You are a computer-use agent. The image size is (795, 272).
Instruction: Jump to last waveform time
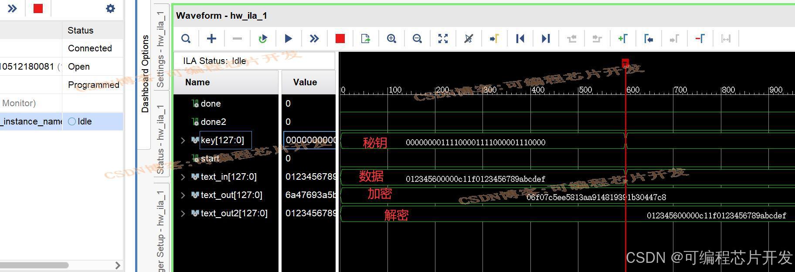tap(546, 39)
